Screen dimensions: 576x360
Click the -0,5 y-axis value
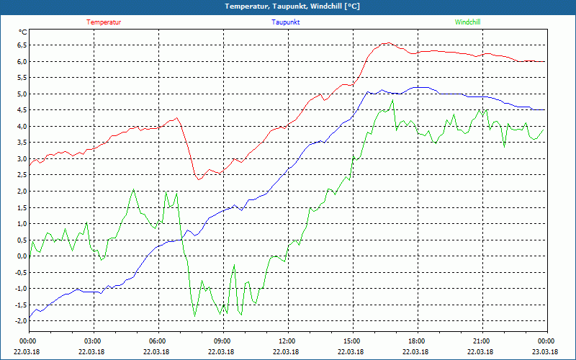pos(22,272)
